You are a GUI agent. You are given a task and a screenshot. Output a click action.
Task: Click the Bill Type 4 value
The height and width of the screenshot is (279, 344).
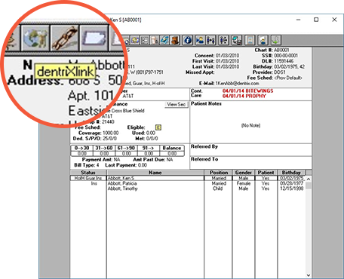[x=97, y=165]
